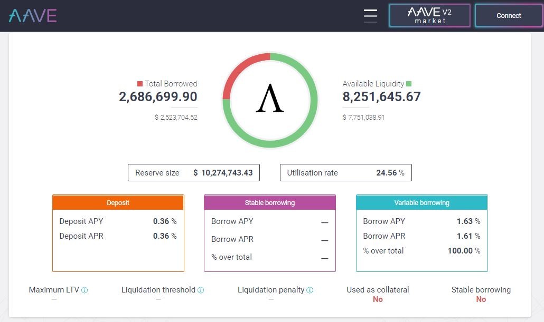Image resolution: width=544 pixels, height=322 pixels.
Task: Click the AAVE logo in header
Action: [x=33, y=16]
